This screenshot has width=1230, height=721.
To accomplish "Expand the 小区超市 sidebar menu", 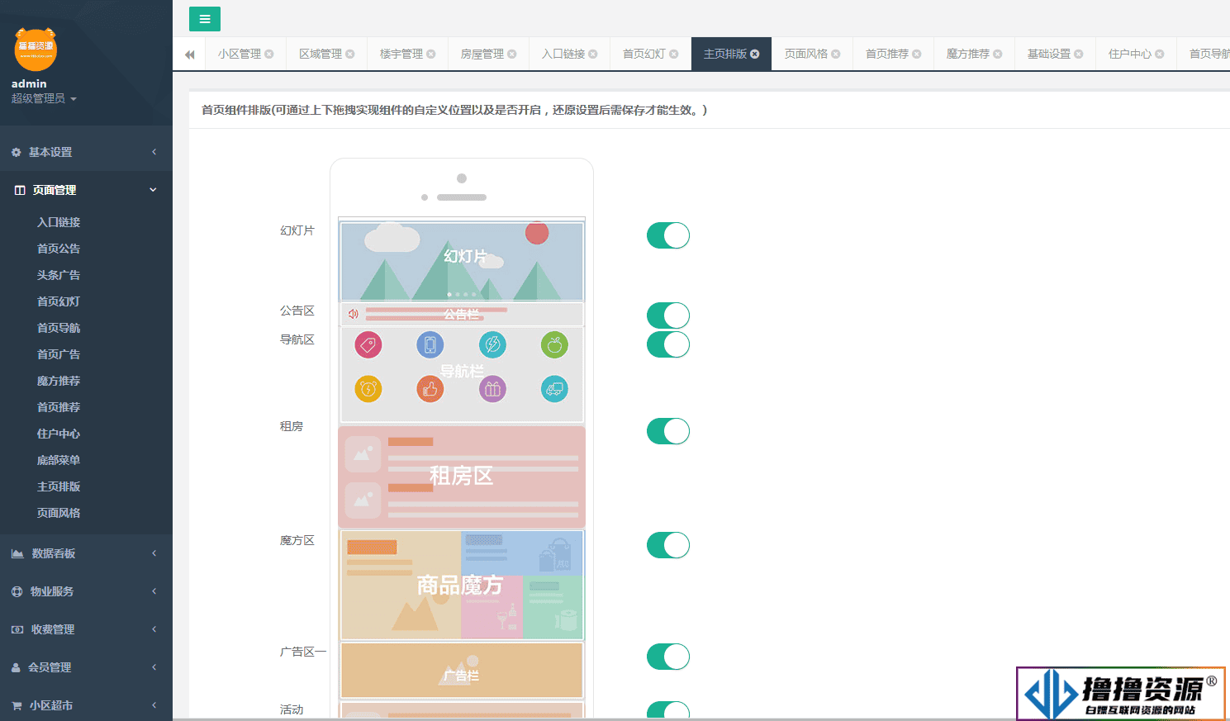I will tap(86, 705).
